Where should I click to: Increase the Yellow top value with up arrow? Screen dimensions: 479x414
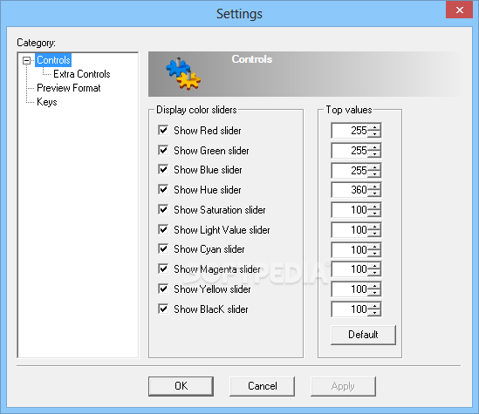point(374,286)
